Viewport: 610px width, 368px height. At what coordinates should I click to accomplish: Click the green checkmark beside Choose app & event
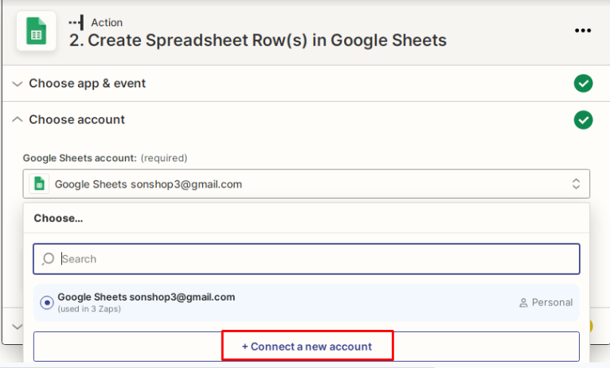point(583,83)
